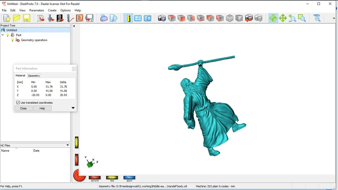Open the Create menu

[x=52, y=10]
